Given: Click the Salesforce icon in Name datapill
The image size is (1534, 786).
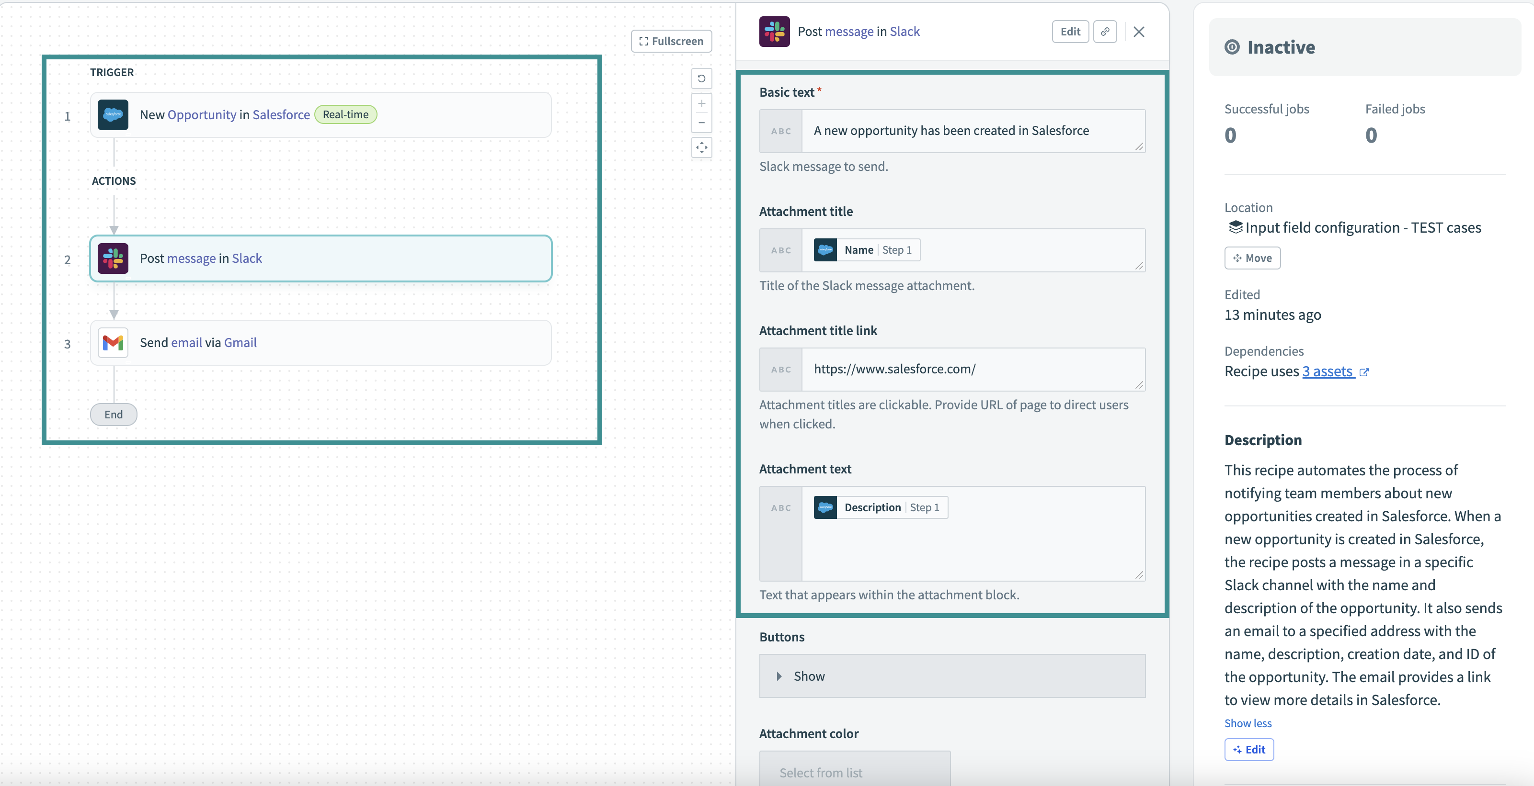Looking at the screenshot, I should pos(825,250).
